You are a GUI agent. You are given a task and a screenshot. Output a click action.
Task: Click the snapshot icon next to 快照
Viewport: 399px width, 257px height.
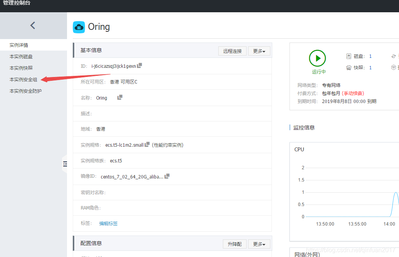coord(349,68)
